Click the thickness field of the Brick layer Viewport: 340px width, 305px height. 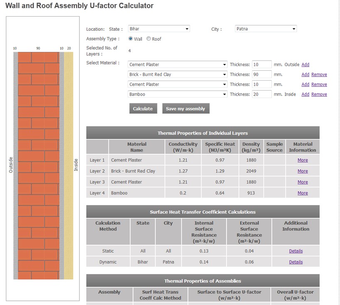coord(261,74)
